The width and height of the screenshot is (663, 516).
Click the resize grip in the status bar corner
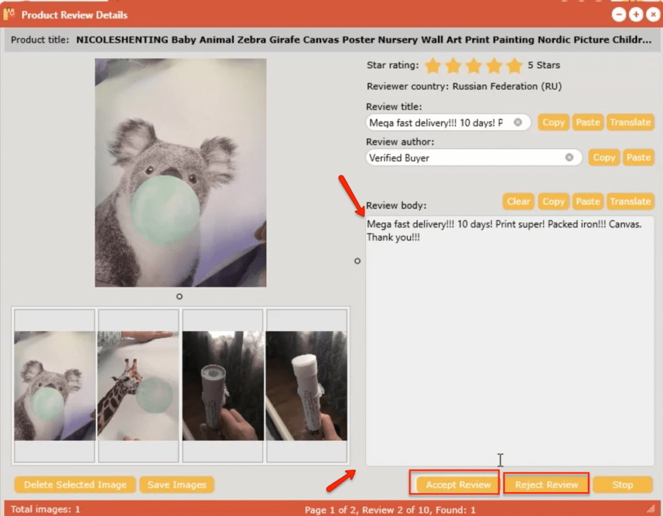(651, 508)
